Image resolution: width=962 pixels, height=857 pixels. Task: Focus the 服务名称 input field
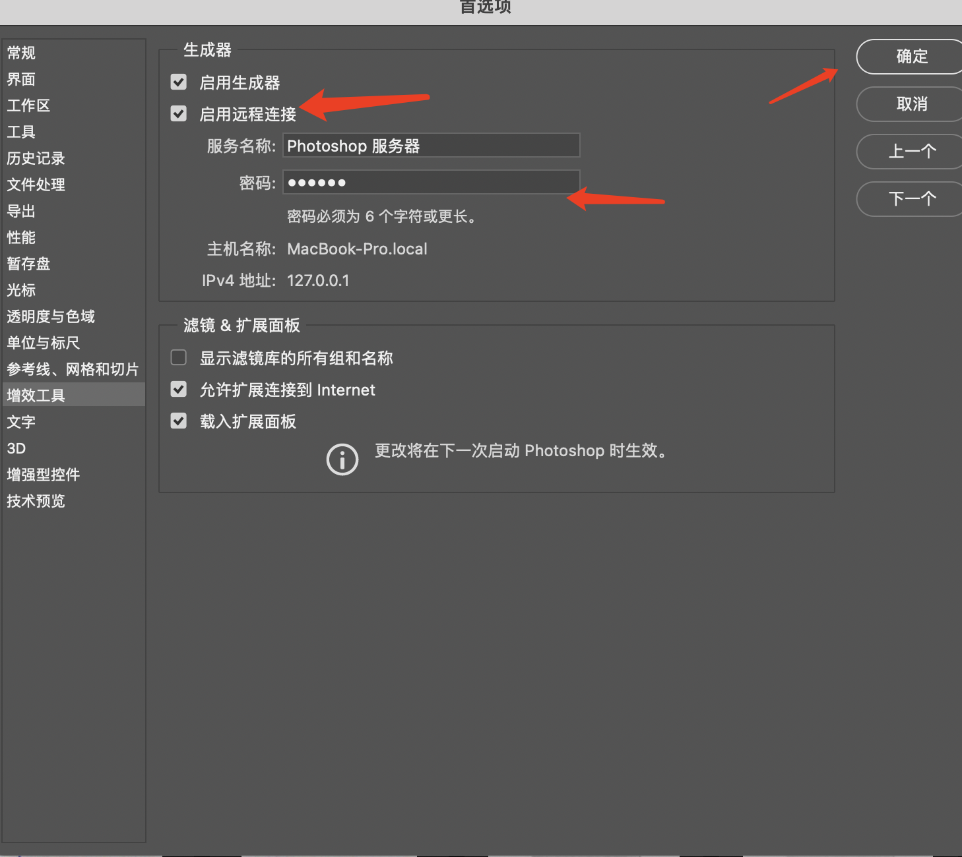pos(432,146)
